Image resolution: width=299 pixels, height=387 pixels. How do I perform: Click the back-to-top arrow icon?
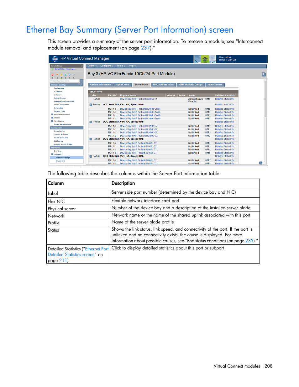(x=261, y=163)
